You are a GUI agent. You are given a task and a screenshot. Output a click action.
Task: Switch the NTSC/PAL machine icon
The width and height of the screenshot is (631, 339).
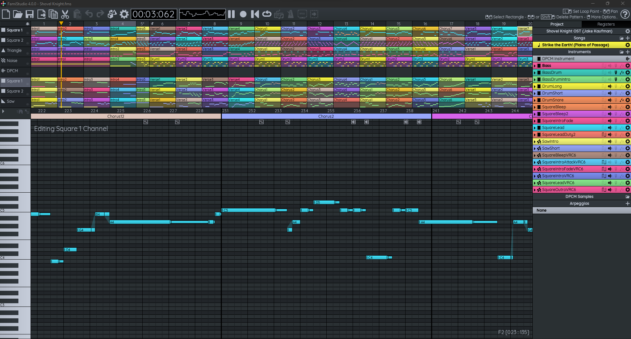coord(302,14)
